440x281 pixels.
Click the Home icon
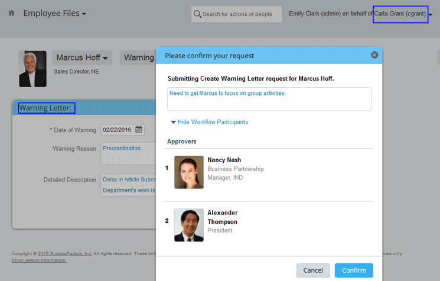pos(12,13)
